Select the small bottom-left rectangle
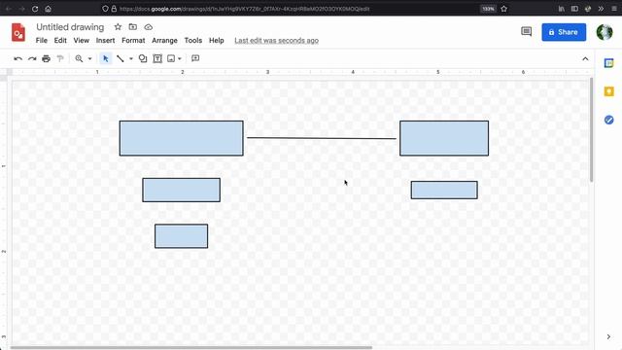Viewport: 622px width, 350px height. pyautogui.click(x=182, y=236)
